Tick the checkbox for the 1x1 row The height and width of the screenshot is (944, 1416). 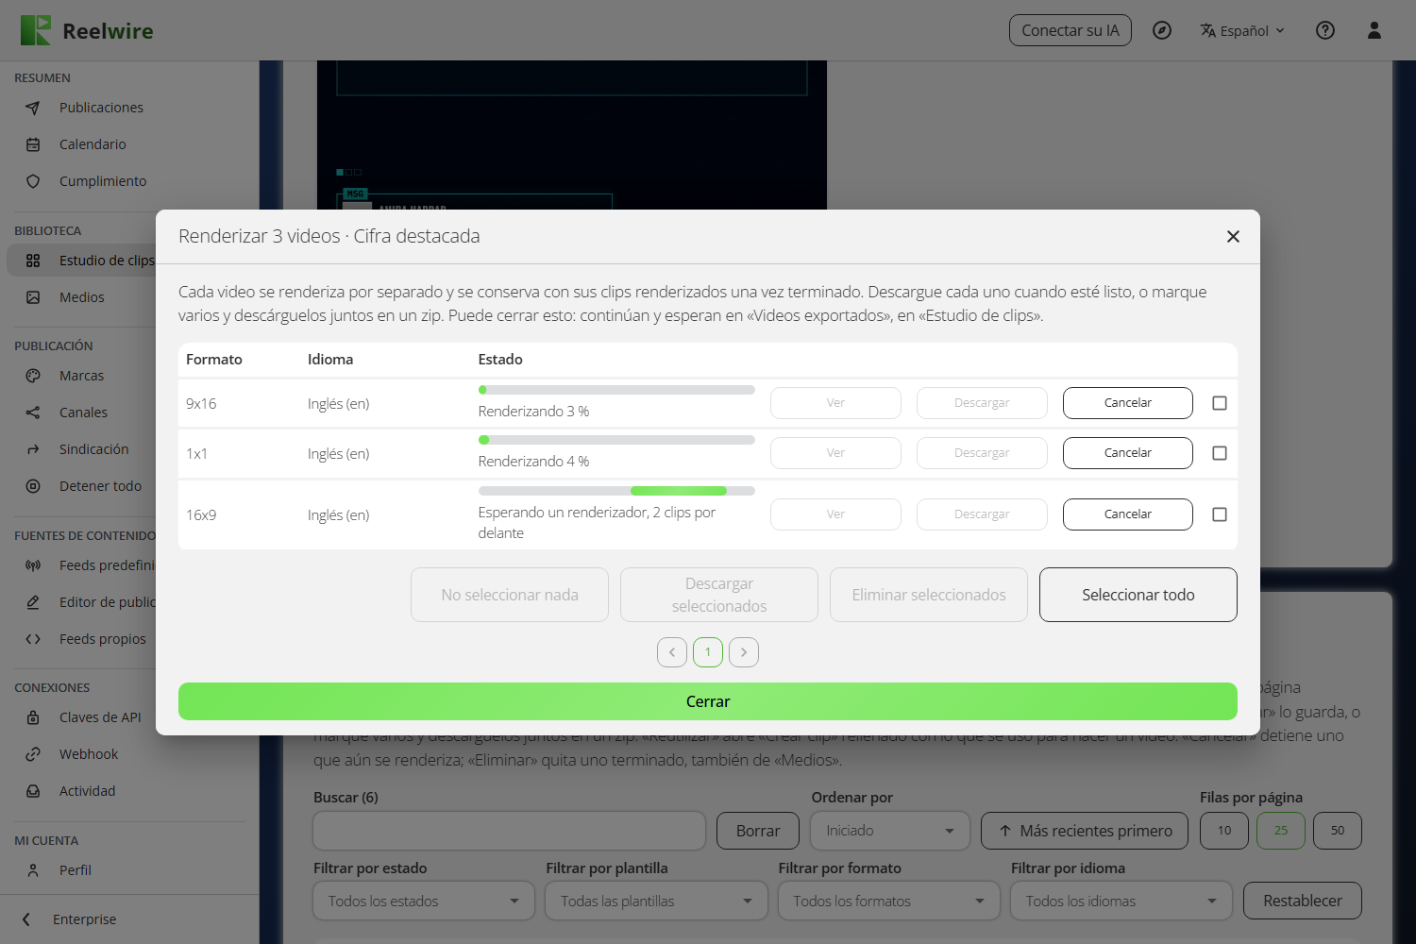tap(1220, 453)
